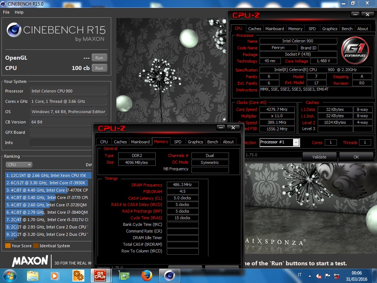Open the Processor #1 selection dropdown
This screenshot has width=377, height=283.
(280, 143)
